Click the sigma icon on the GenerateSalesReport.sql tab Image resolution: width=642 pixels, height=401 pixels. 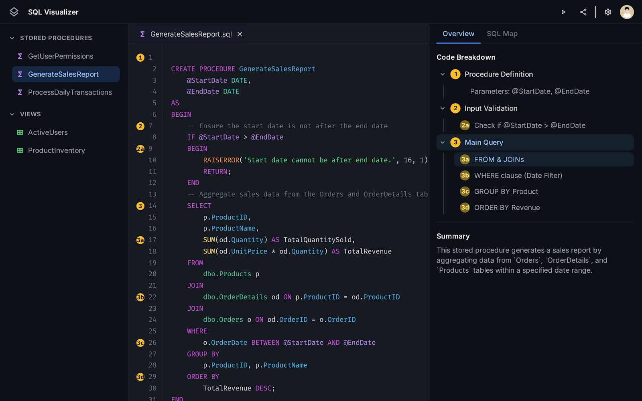(142, 34)
